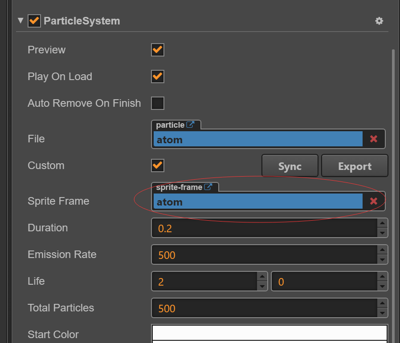400x343 pixels.
Task: Toggle the Play On Load checkbox
Action: pyautogui.click(x=158, y=77)
